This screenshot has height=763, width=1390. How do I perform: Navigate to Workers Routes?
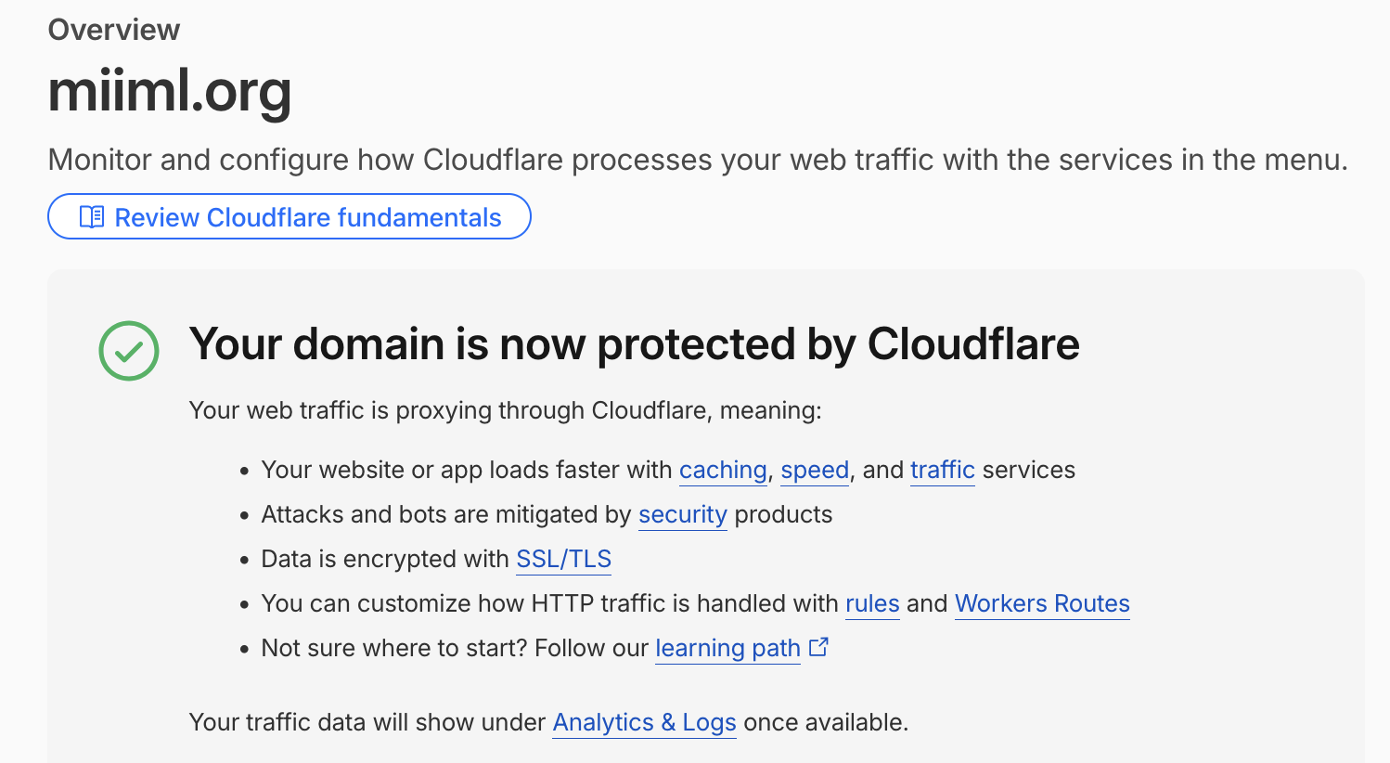click(1042, 603)
